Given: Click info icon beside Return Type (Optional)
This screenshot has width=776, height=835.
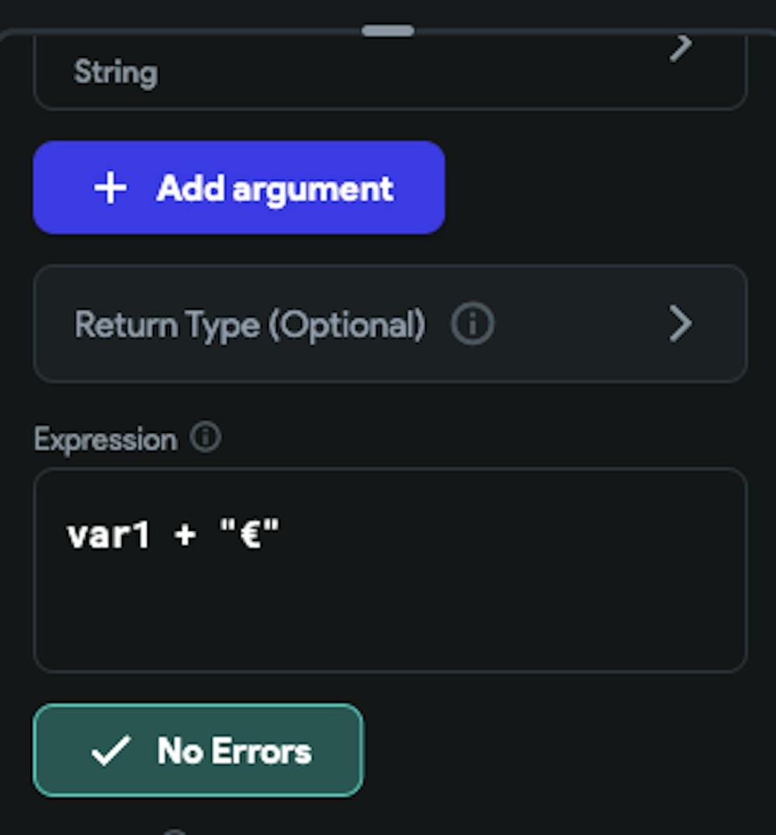Looking at the screenshot, I should click(x=473, y=324).
